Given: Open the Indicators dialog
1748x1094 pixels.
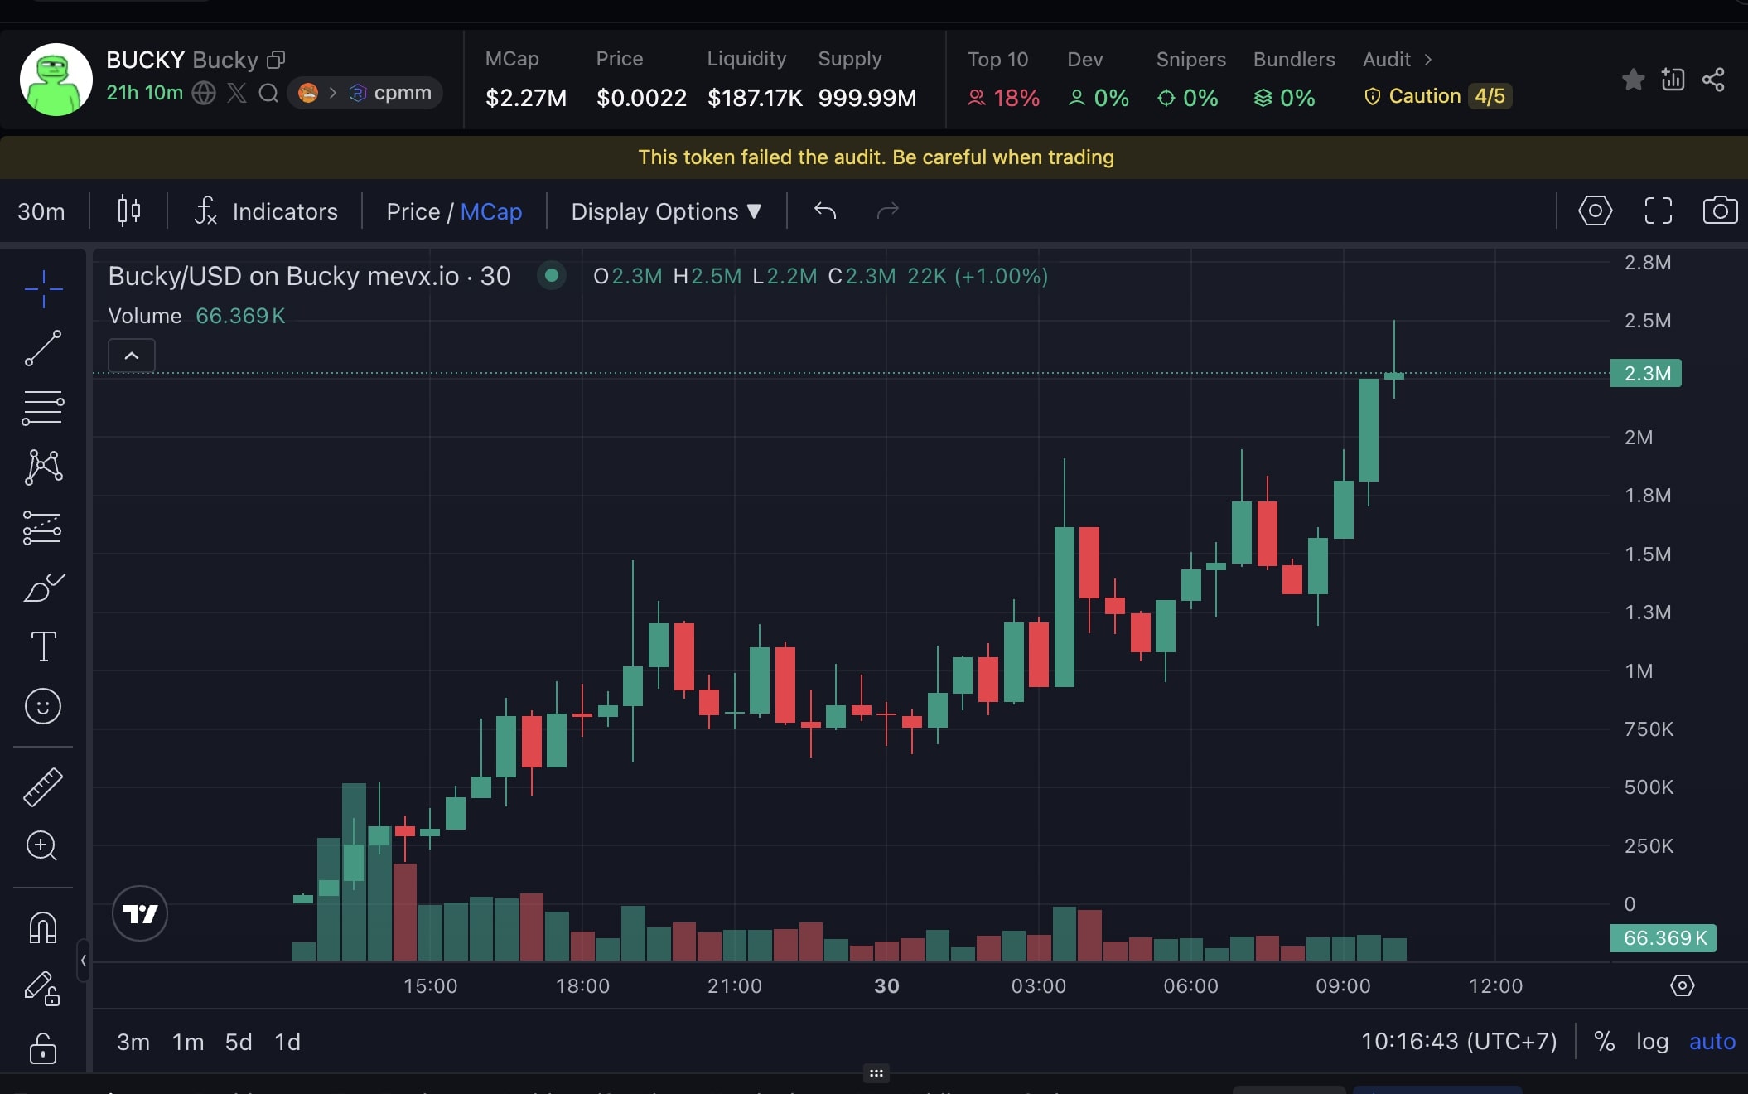Looking at the screenshot, I should (266, 211).
